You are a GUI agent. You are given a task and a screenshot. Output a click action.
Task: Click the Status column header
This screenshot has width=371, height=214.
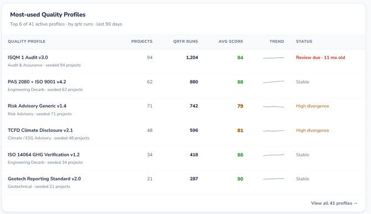[x=304, y=41]
